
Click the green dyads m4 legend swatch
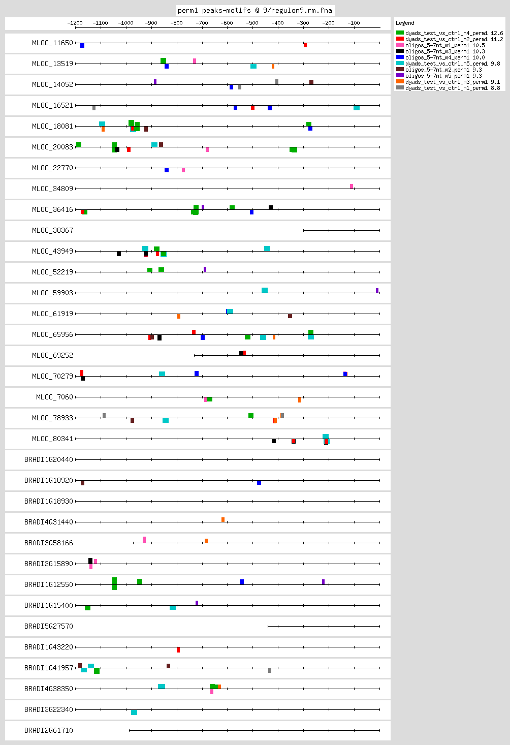400,33
